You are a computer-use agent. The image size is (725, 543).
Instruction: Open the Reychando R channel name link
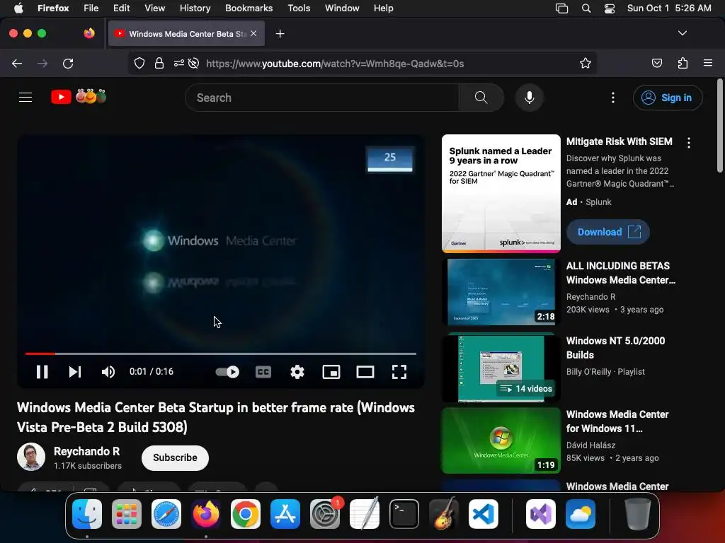(x=86, y=451)
